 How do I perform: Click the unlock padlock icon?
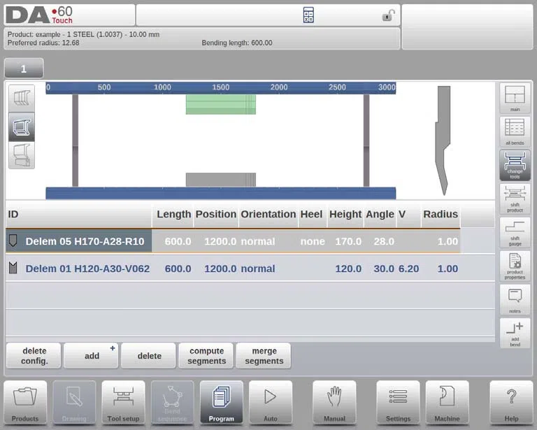tap(388, 15)
